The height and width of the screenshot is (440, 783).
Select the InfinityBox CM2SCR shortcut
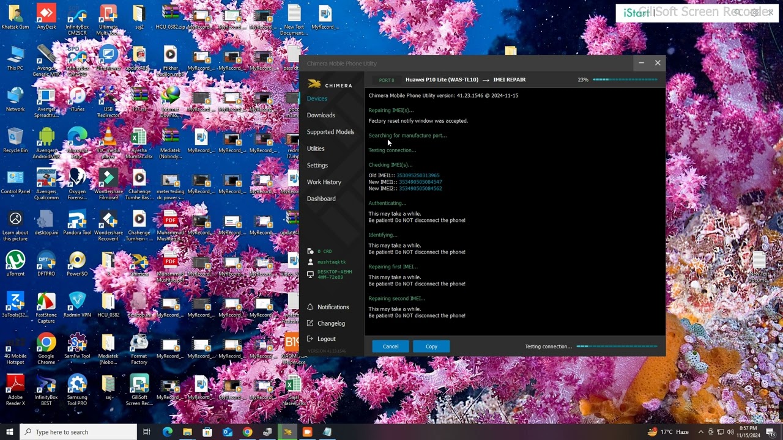pos(77,20)
